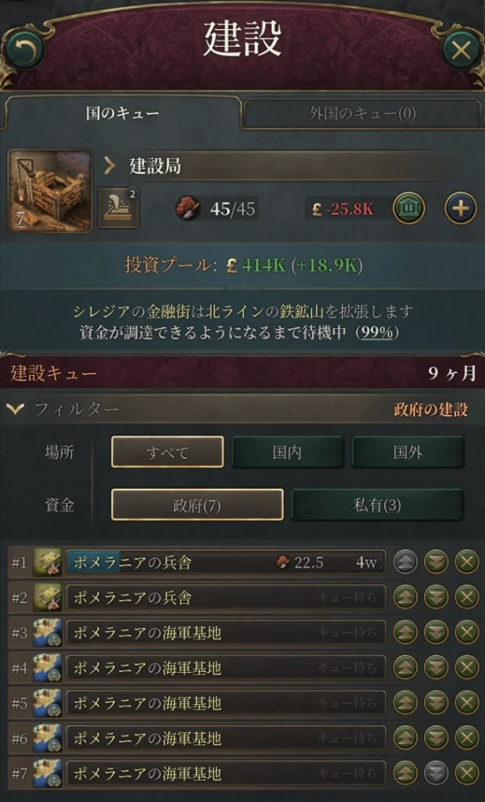Filter funding by 私有(3)
The width and height of the screenshot is (485, 802).
(x=377, y=505)
